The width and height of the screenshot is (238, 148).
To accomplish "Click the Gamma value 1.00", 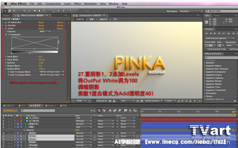I will [x=41, y=63].
